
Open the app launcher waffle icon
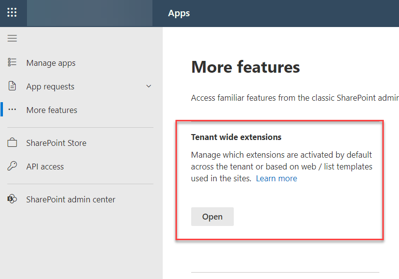(12, 12)
